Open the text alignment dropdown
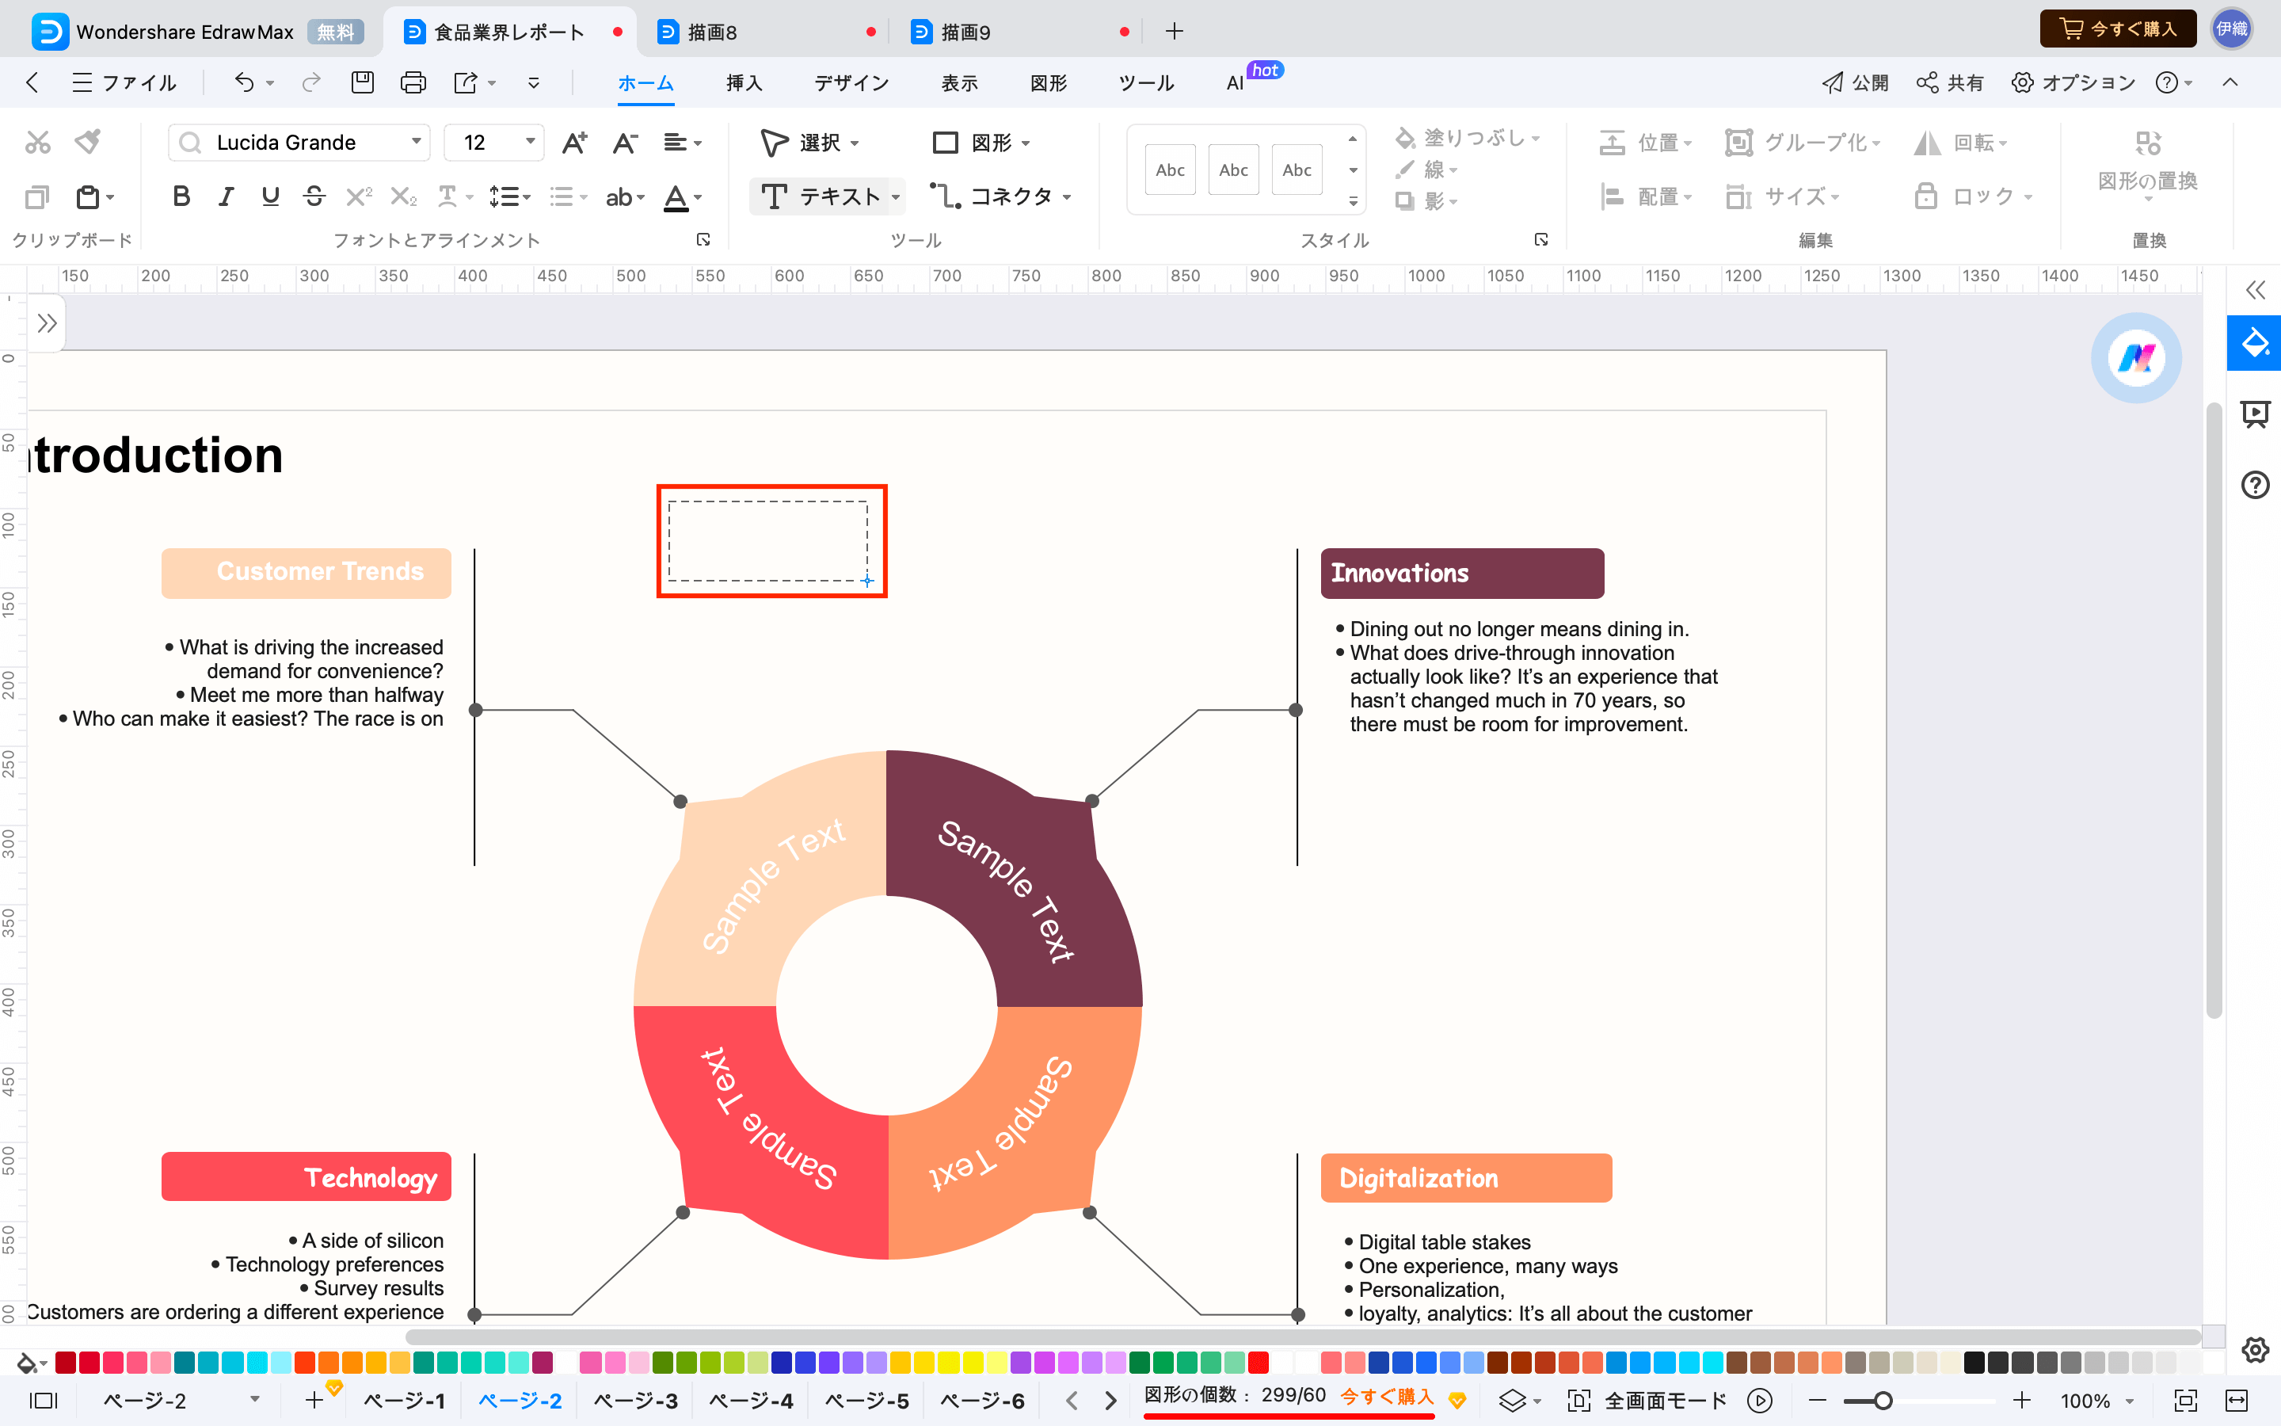Viewport: 2281px width, 1426px height. click(684, 143)
